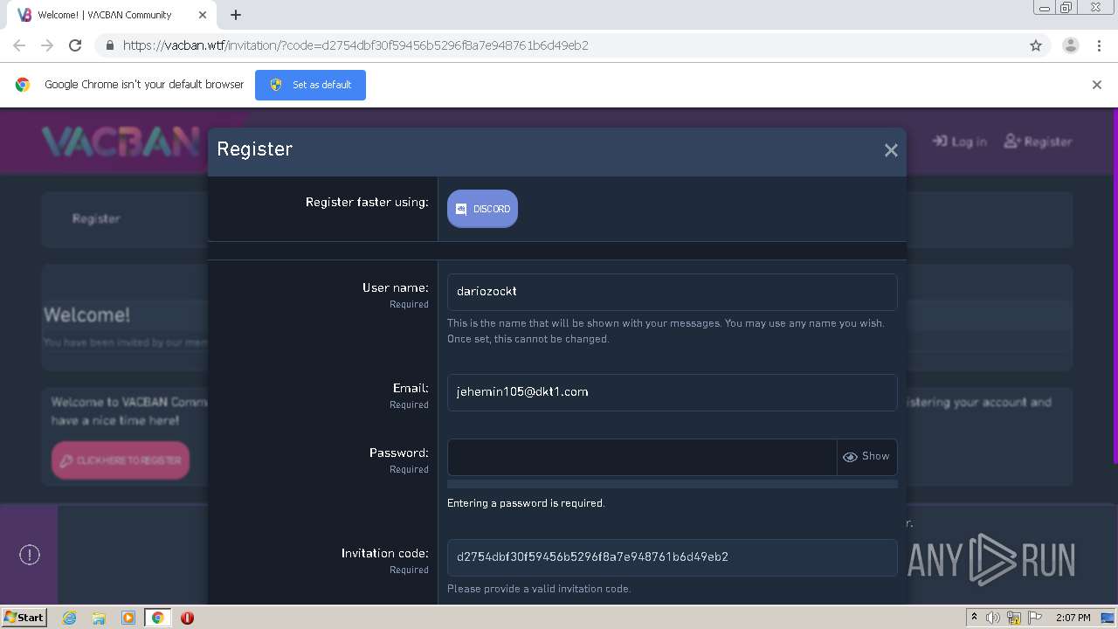This screenshot has height=629, width=1118.
Task: Focus the User name field
Action: 672,292
